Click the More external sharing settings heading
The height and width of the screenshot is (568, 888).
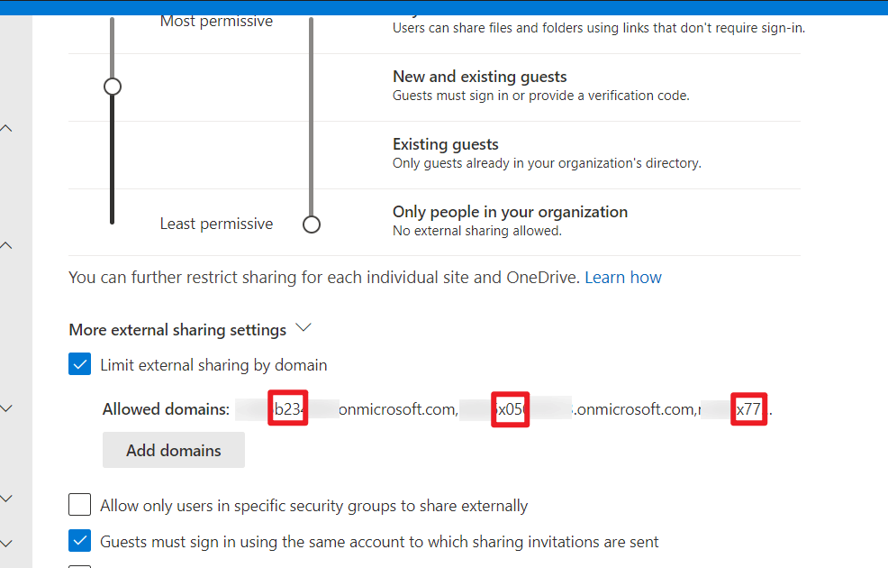pos(177,330)
